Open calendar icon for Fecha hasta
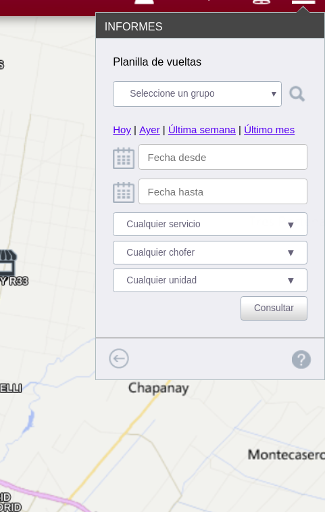The height and width of the screenshot is (512, 325). coord(124,192)
